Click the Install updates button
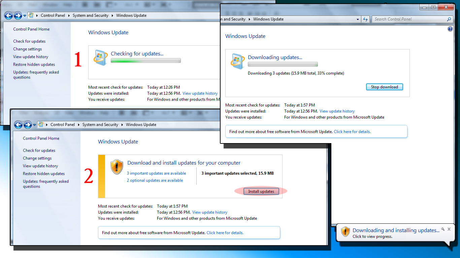The image size is (460, 258). (x=261, y=191)
